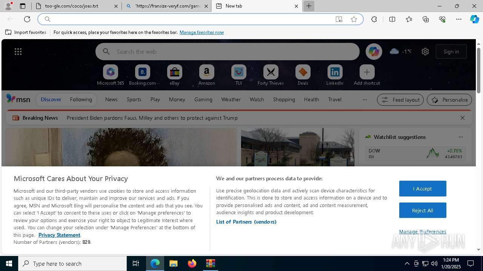Open the Edge profile icon
Image resolution: width=483 pixels, height=271 pixels.
8,6
